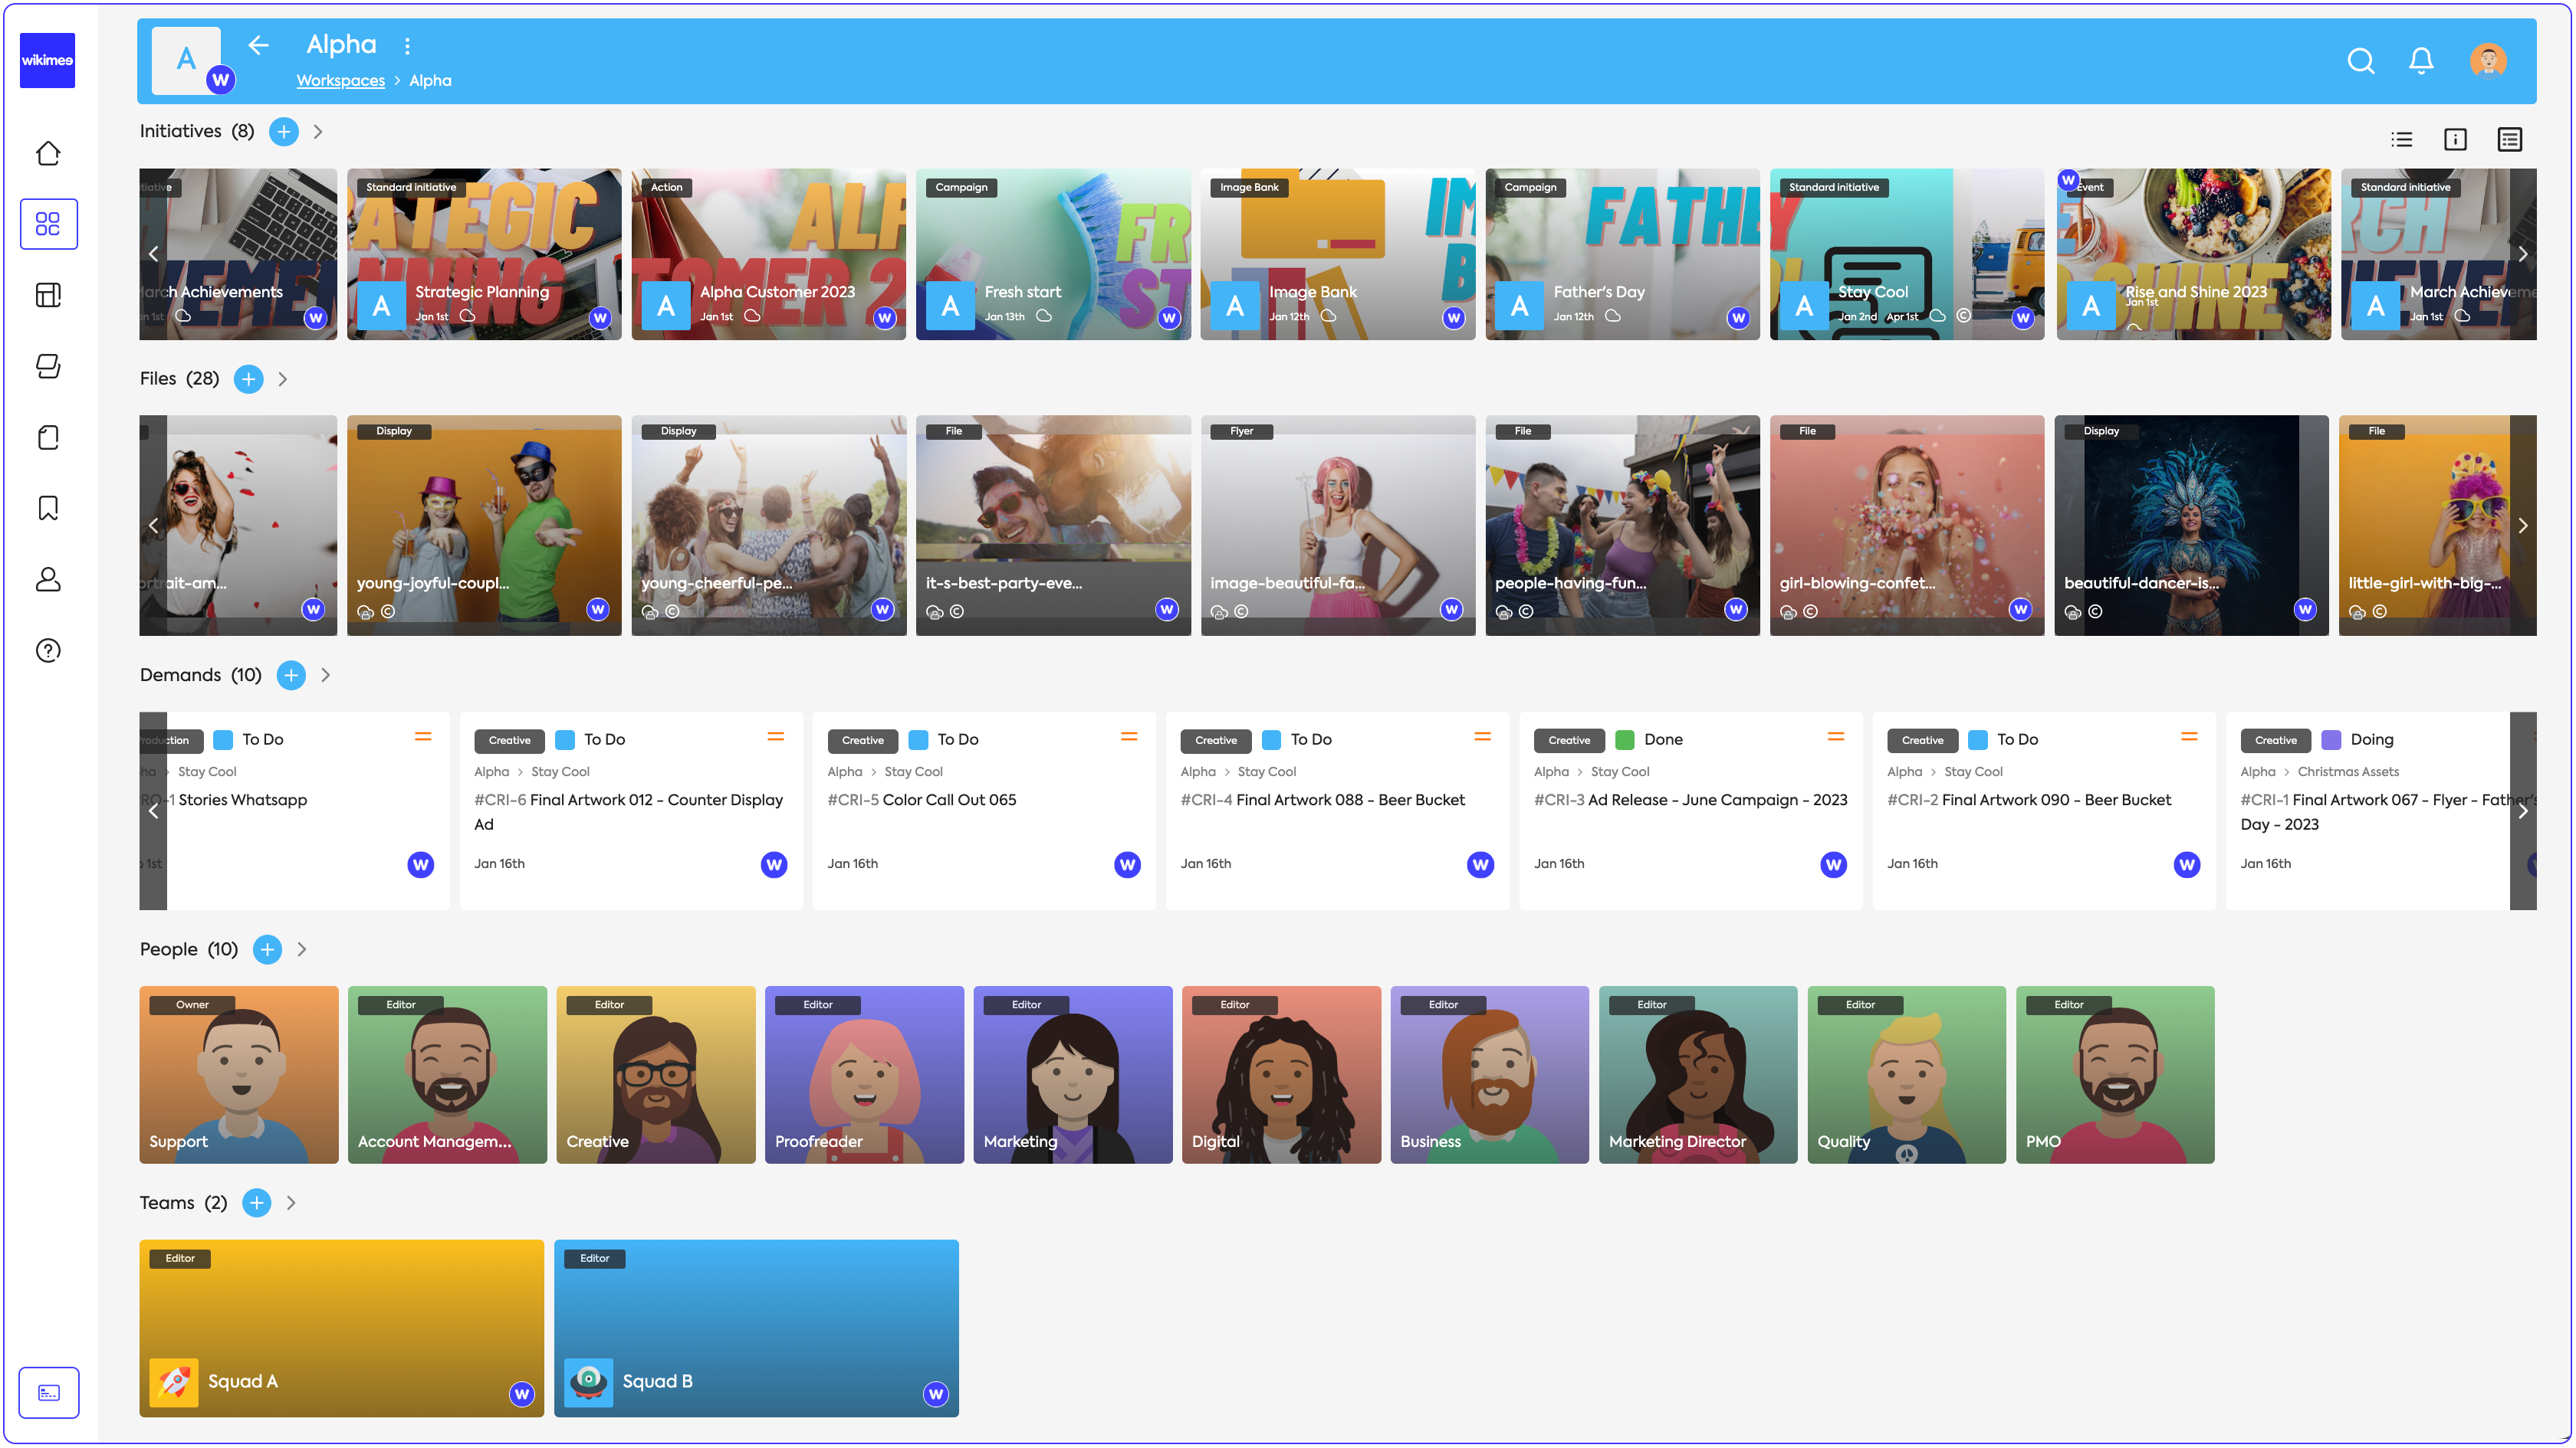Viewport: 2576px width, 1448px height.
Task: Click the search magnifier icon in the header
Action: [x=2360, y=61]
